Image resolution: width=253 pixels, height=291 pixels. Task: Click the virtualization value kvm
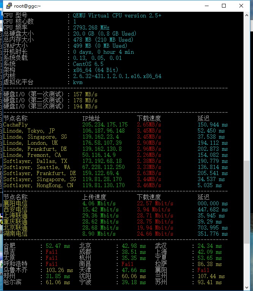pos(78,82)
